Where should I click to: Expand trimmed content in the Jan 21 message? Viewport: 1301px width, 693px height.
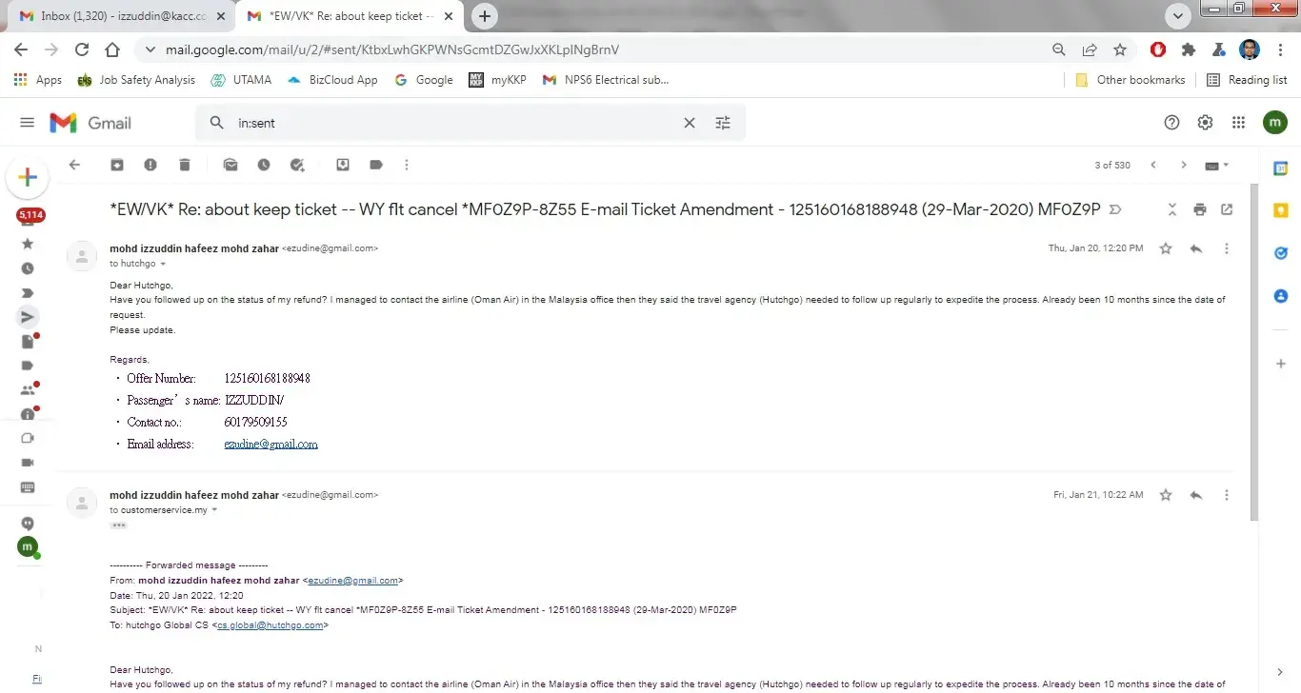pyautogui.click(x=118, y=525)
